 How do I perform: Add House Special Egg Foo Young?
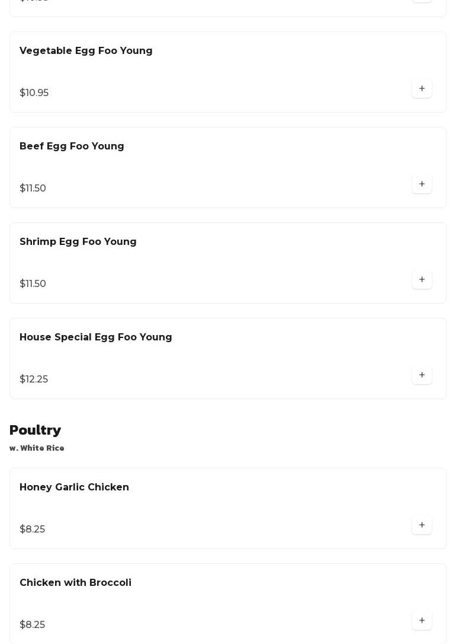tap(422, 375)
